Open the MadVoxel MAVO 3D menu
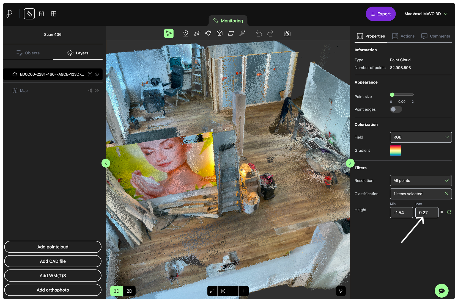 coord(426,14)
